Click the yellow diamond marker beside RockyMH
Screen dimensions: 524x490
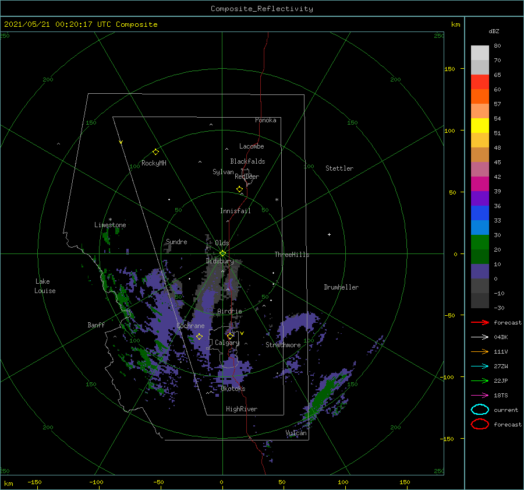point(155,152)
